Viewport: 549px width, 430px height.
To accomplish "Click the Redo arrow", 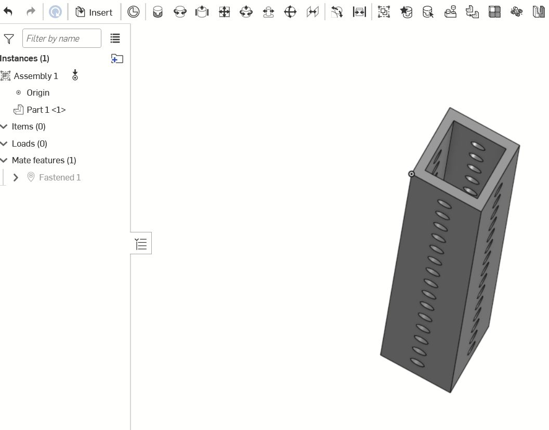I will click(31, 12).
